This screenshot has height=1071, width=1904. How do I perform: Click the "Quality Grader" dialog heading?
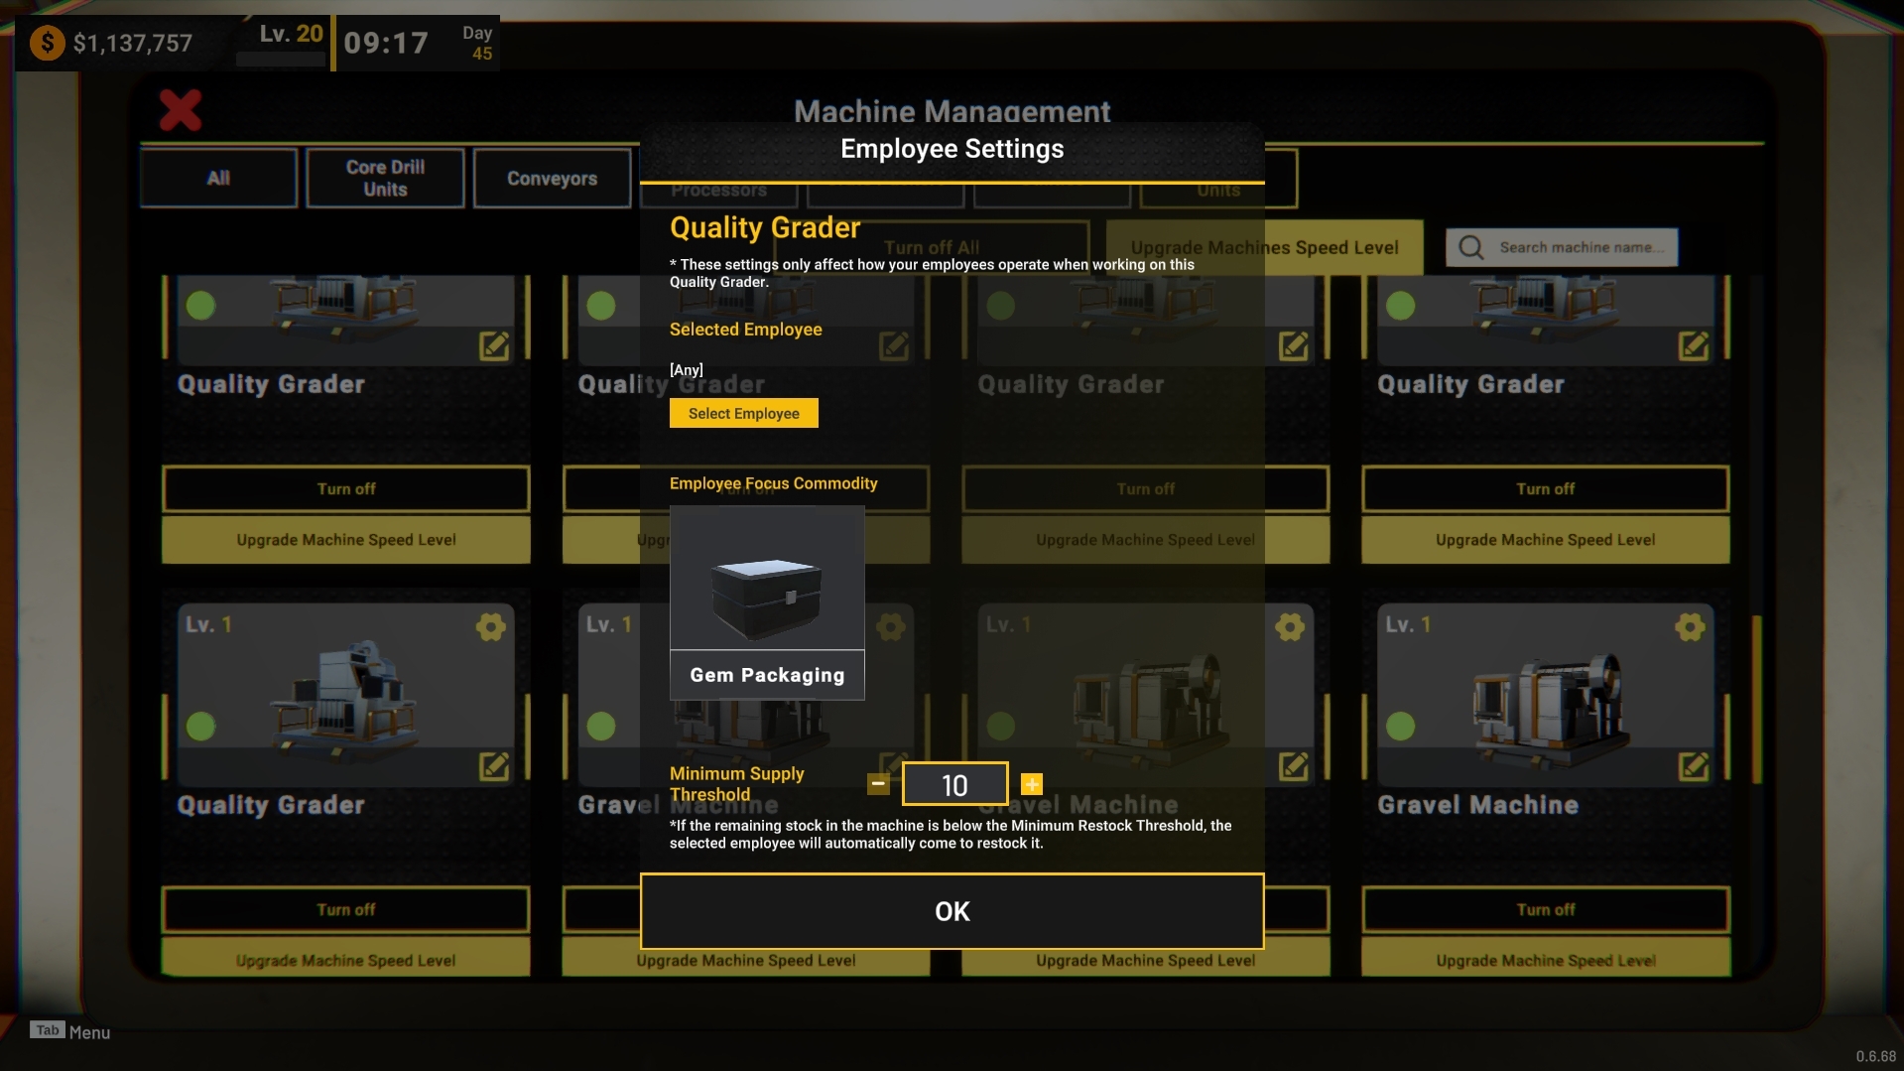click(x=765, y=227)
